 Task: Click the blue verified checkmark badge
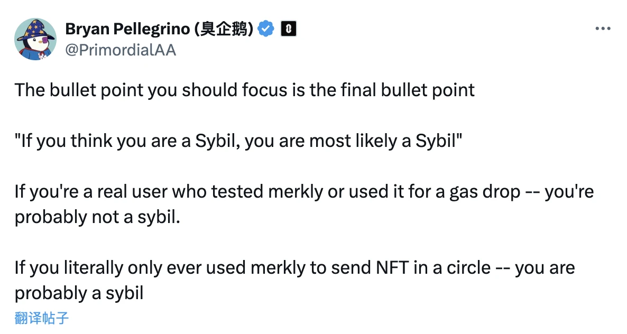[266, 29]
